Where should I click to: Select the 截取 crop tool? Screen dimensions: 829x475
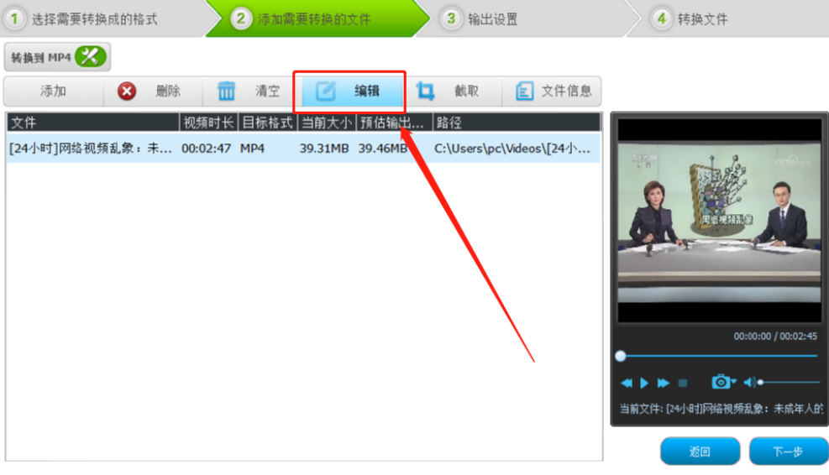448,91
